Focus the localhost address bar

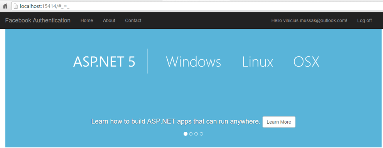[x=197, y=6]
